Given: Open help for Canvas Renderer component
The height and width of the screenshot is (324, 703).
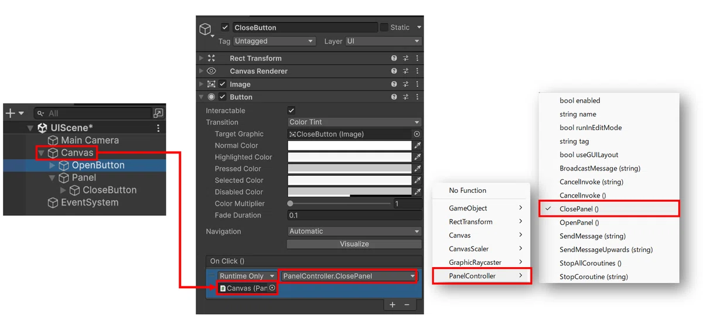Looking at the screenshot, I should click(394, 71).
